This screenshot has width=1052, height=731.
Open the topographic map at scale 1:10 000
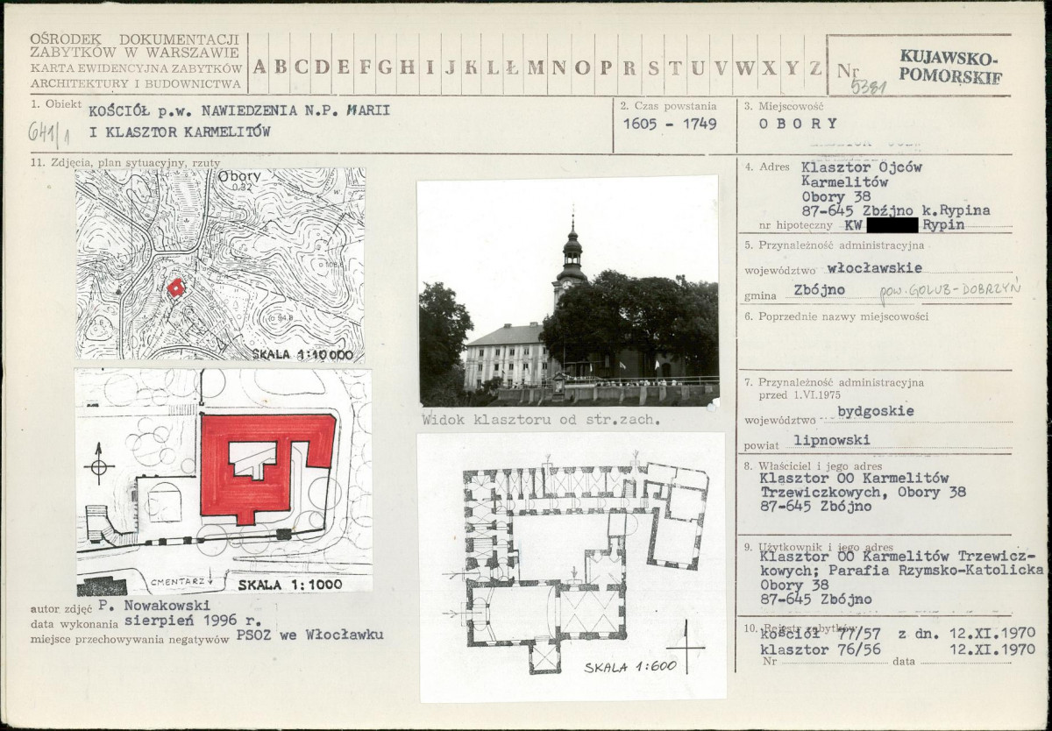pyautogui.click(x=220, y=265)
